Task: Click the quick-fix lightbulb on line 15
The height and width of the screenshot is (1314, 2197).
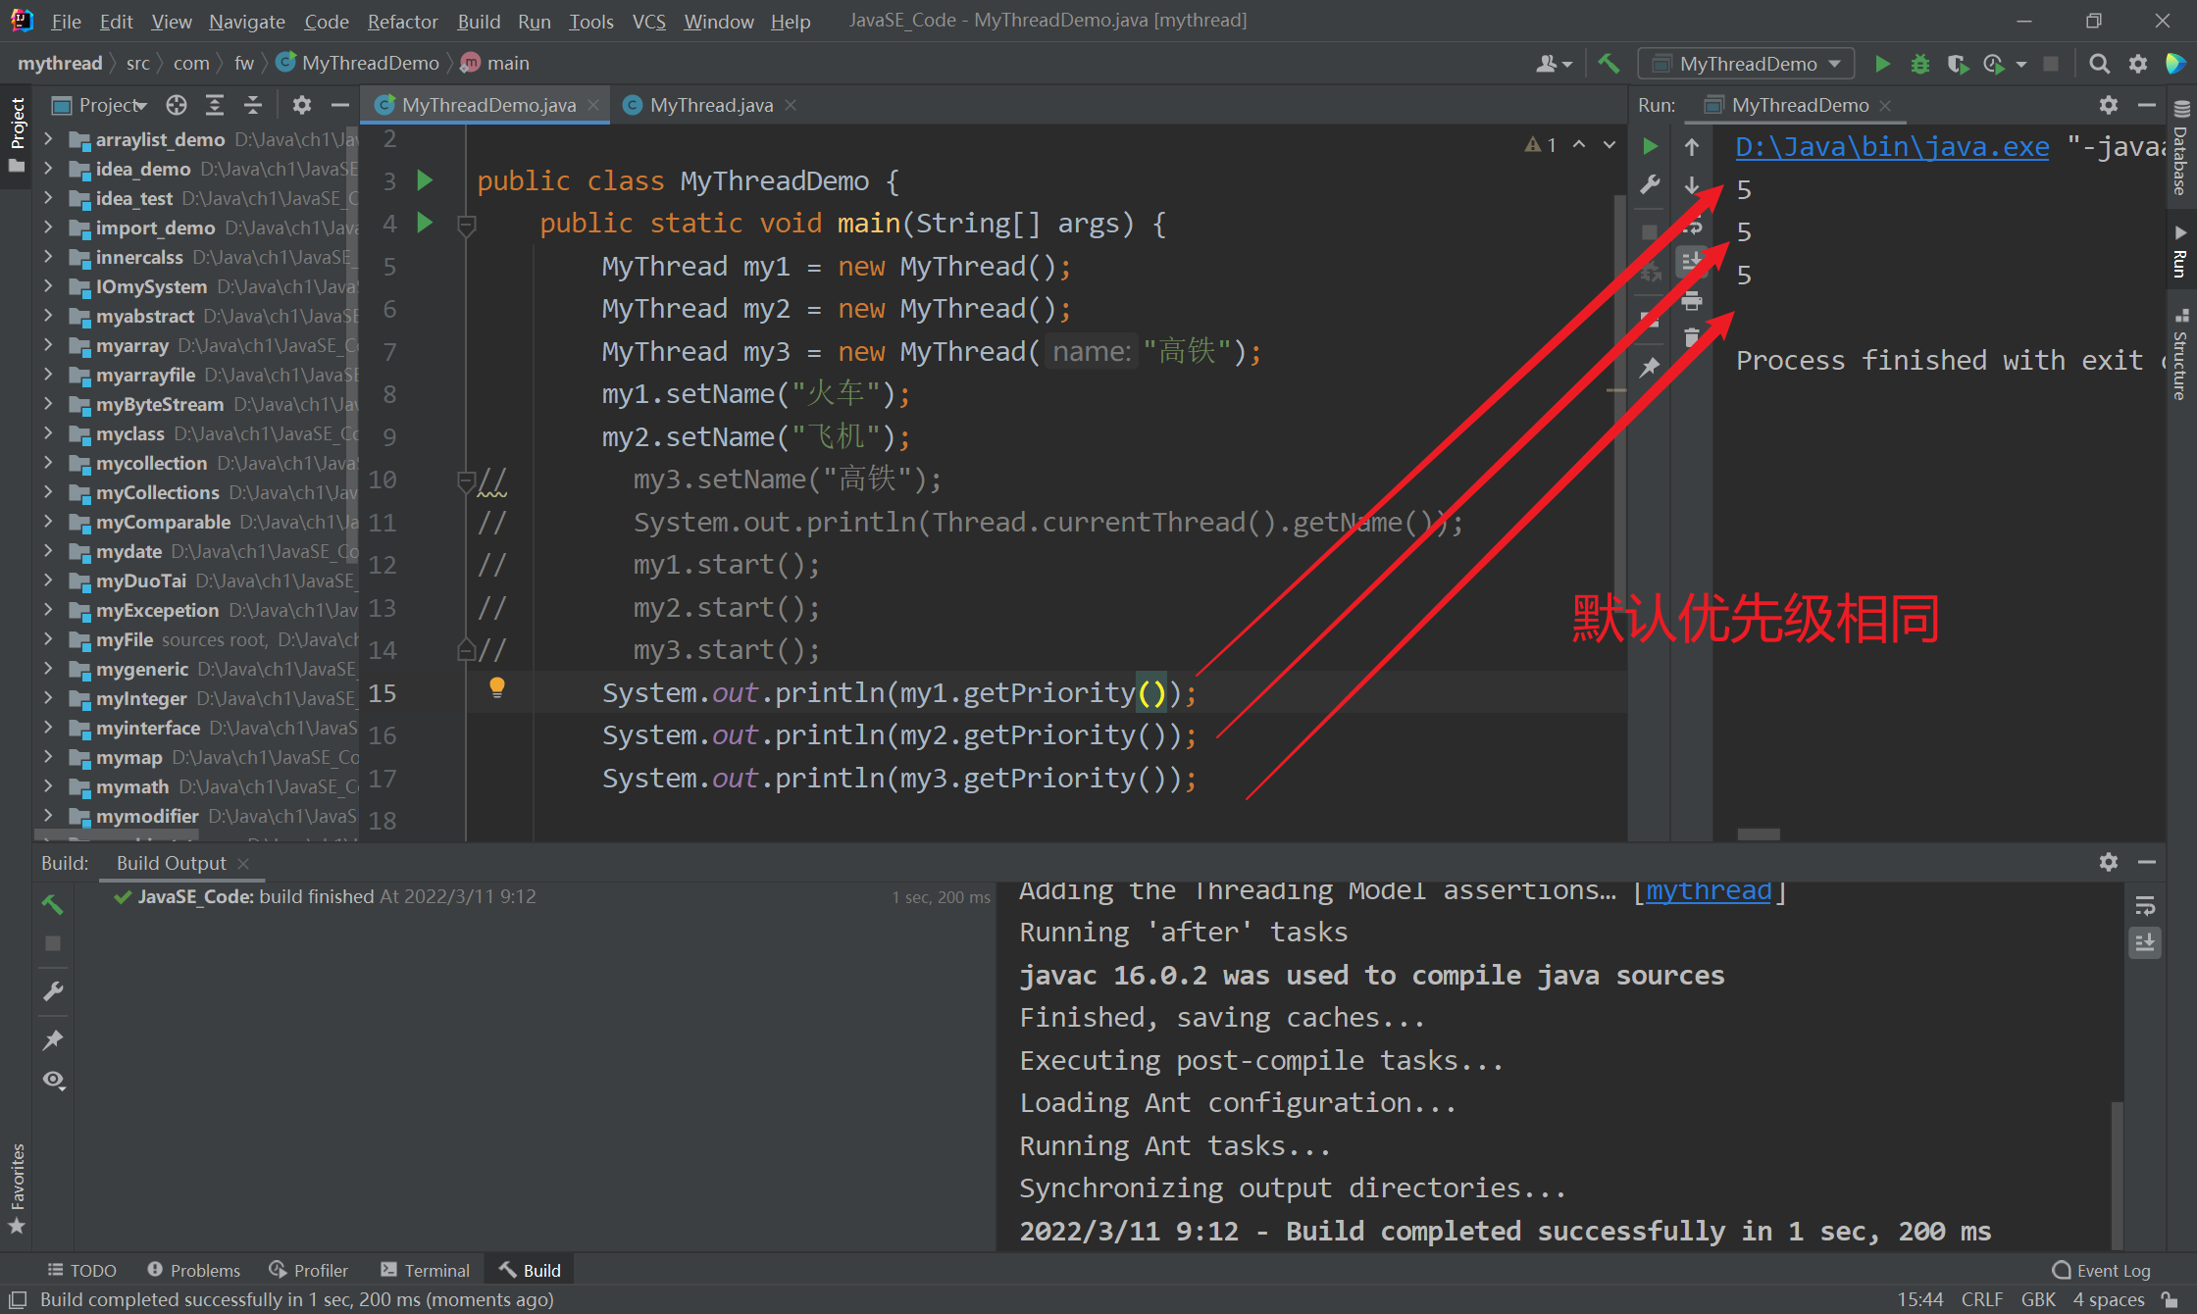Action: (x=496, y=687)
